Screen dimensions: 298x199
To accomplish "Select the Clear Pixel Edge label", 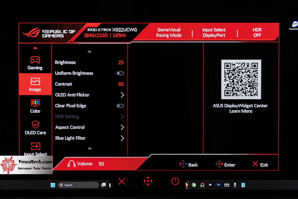I will point(71,106).
